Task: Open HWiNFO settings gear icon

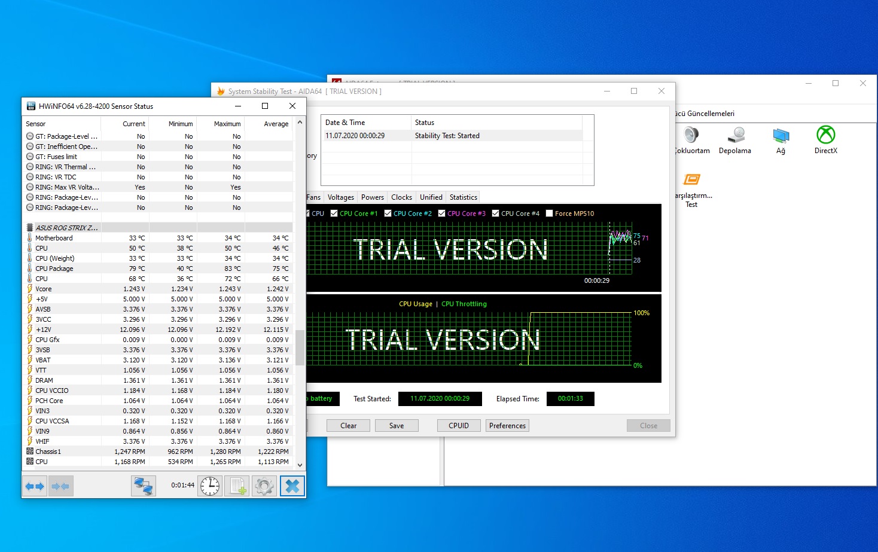Action: (264, 486)
